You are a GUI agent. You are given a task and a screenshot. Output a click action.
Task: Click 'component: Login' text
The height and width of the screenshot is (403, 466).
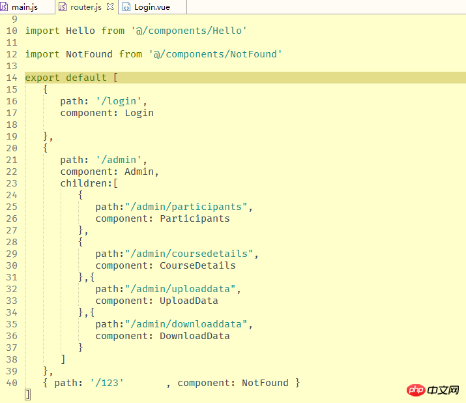click(x=107, y=113)
